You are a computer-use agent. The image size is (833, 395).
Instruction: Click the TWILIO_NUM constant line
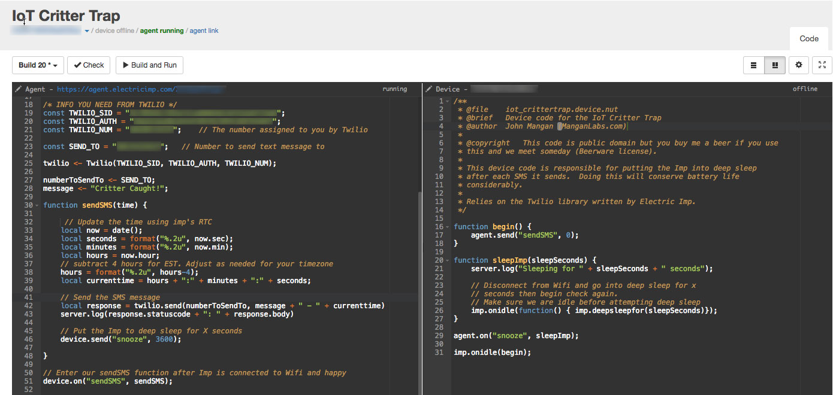tap(206, 130)
